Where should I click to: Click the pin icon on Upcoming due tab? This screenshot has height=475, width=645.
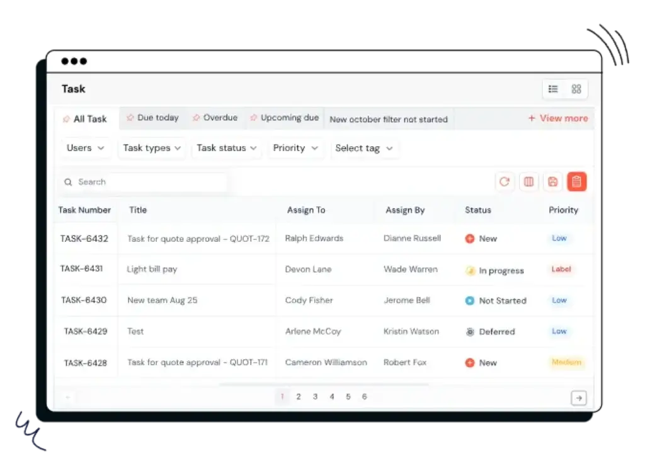(x=253, y=118)
